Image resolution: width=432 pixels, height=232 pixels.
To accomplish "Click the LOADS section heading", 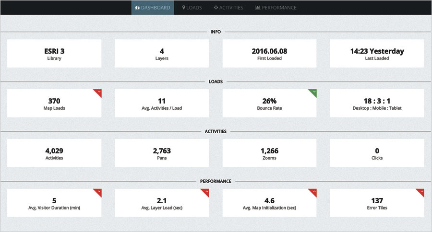I will tap(216, 82).
